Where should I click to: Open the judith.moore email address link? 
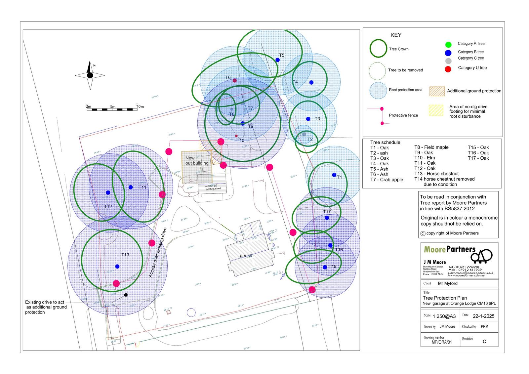coord(470,273)
